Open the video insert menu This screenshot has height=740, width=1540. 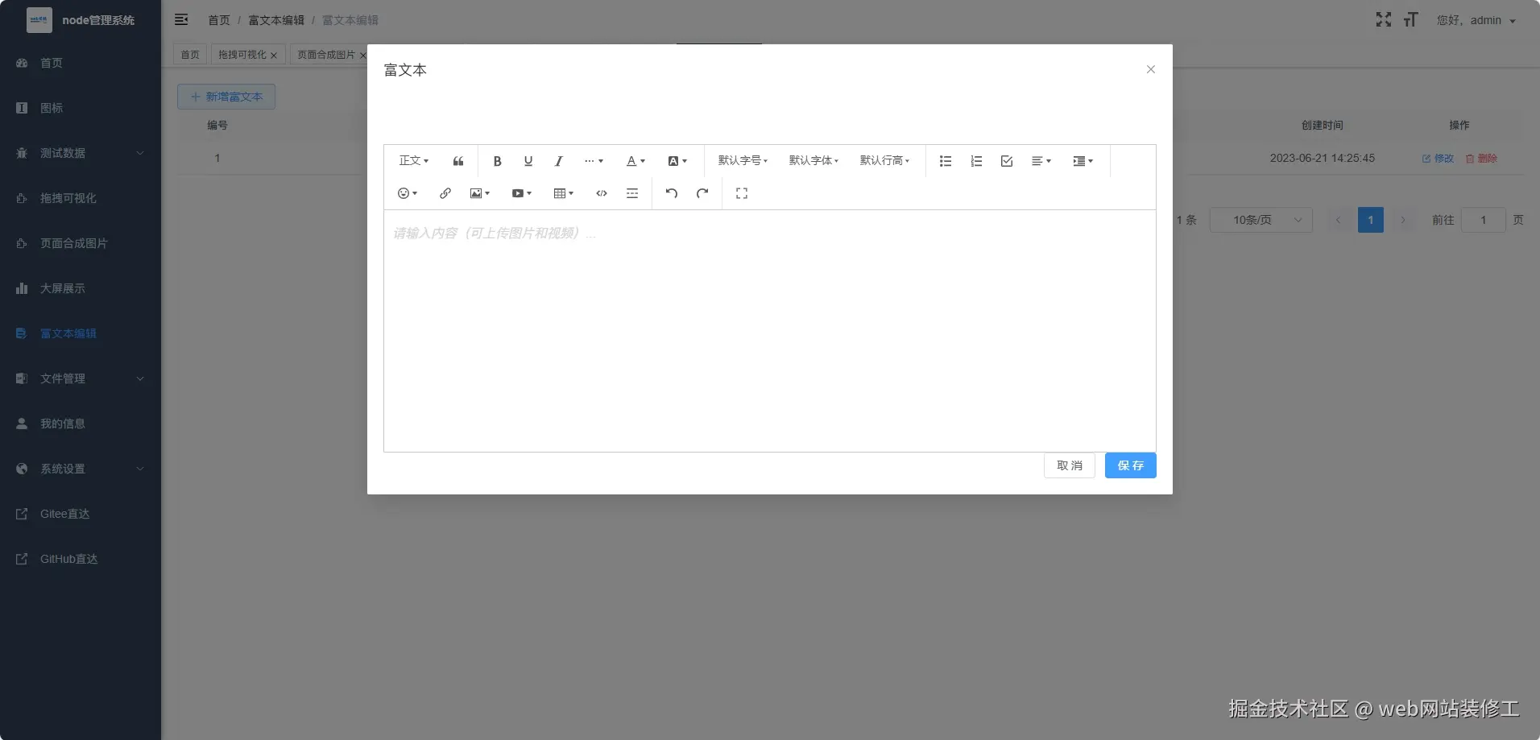pos(522,193)
